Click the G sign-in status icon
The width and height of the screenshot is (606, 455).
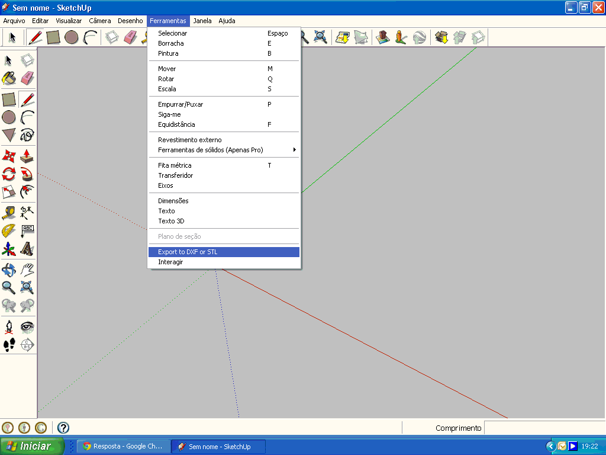pyautogui.click(x=41, y=428)
